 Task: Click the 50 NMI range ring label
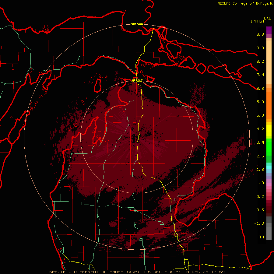137,80
